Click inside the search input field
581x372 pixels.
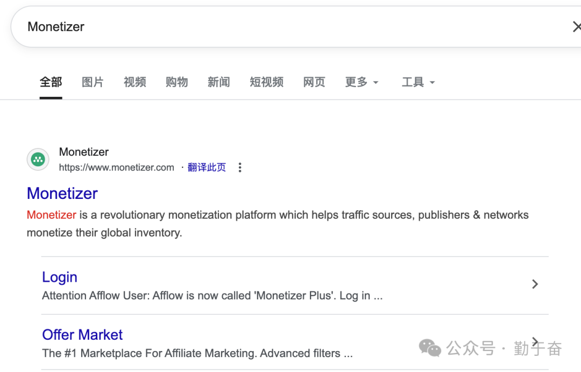(x=215, y=26)
